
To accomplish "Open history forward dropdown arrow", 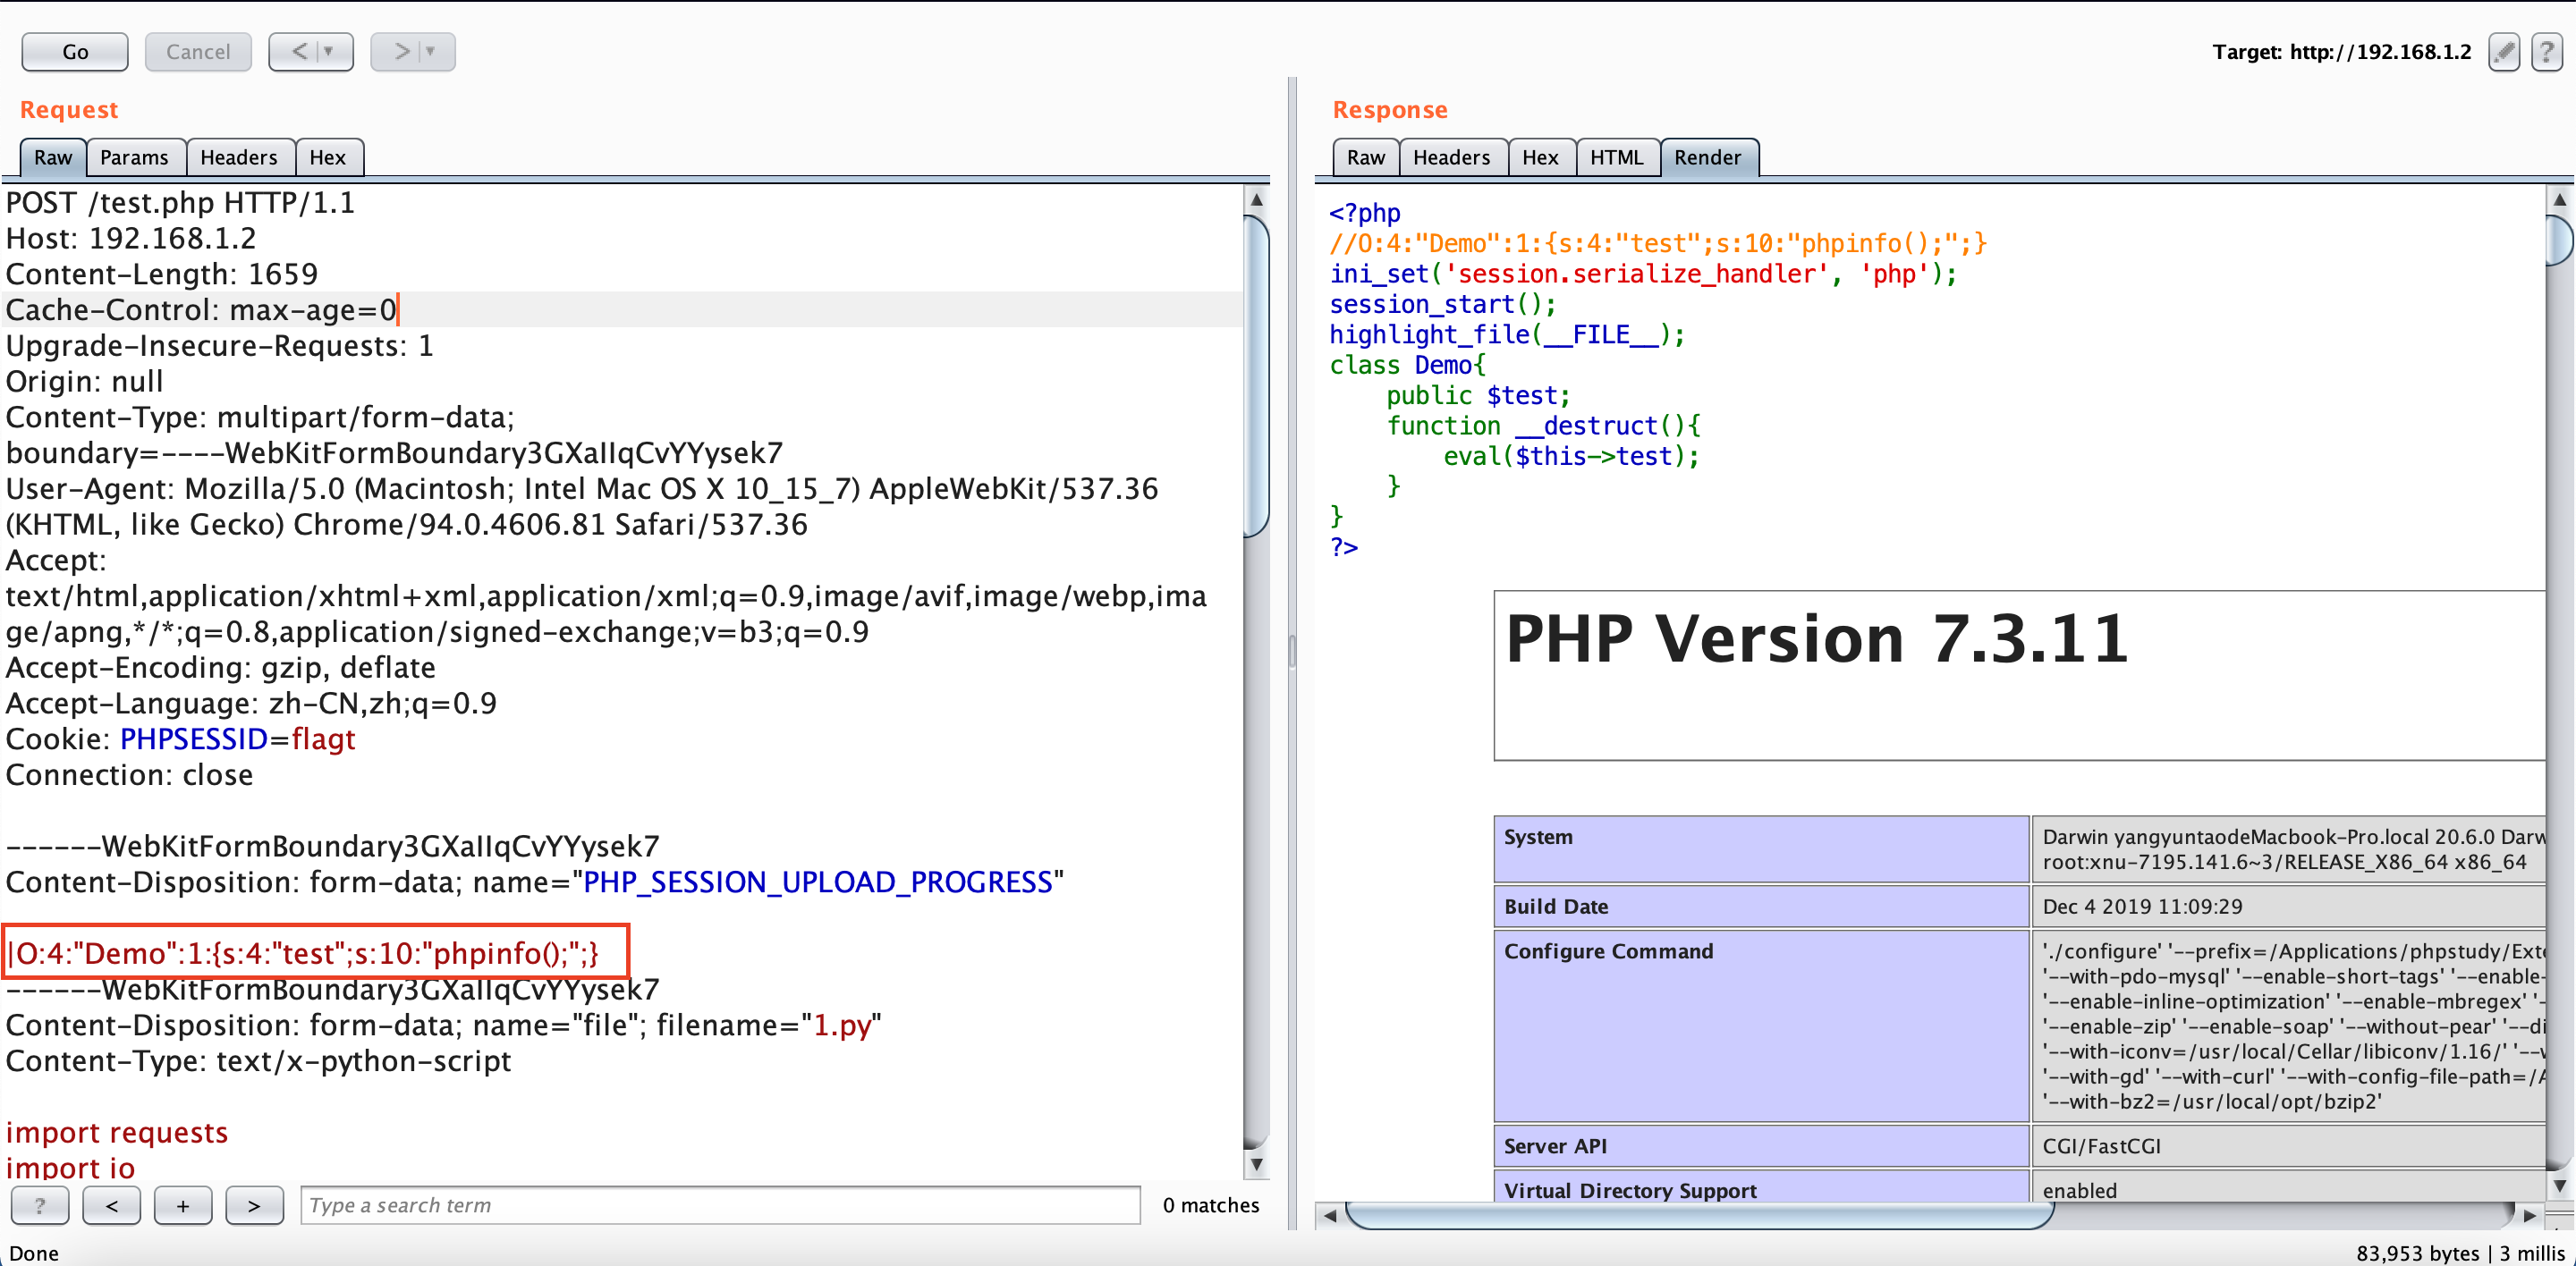I will (431, 52).
